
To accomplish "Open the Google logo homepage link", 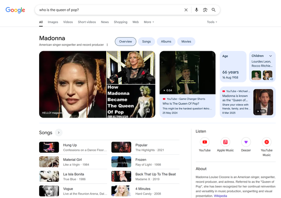I will 15,10.
